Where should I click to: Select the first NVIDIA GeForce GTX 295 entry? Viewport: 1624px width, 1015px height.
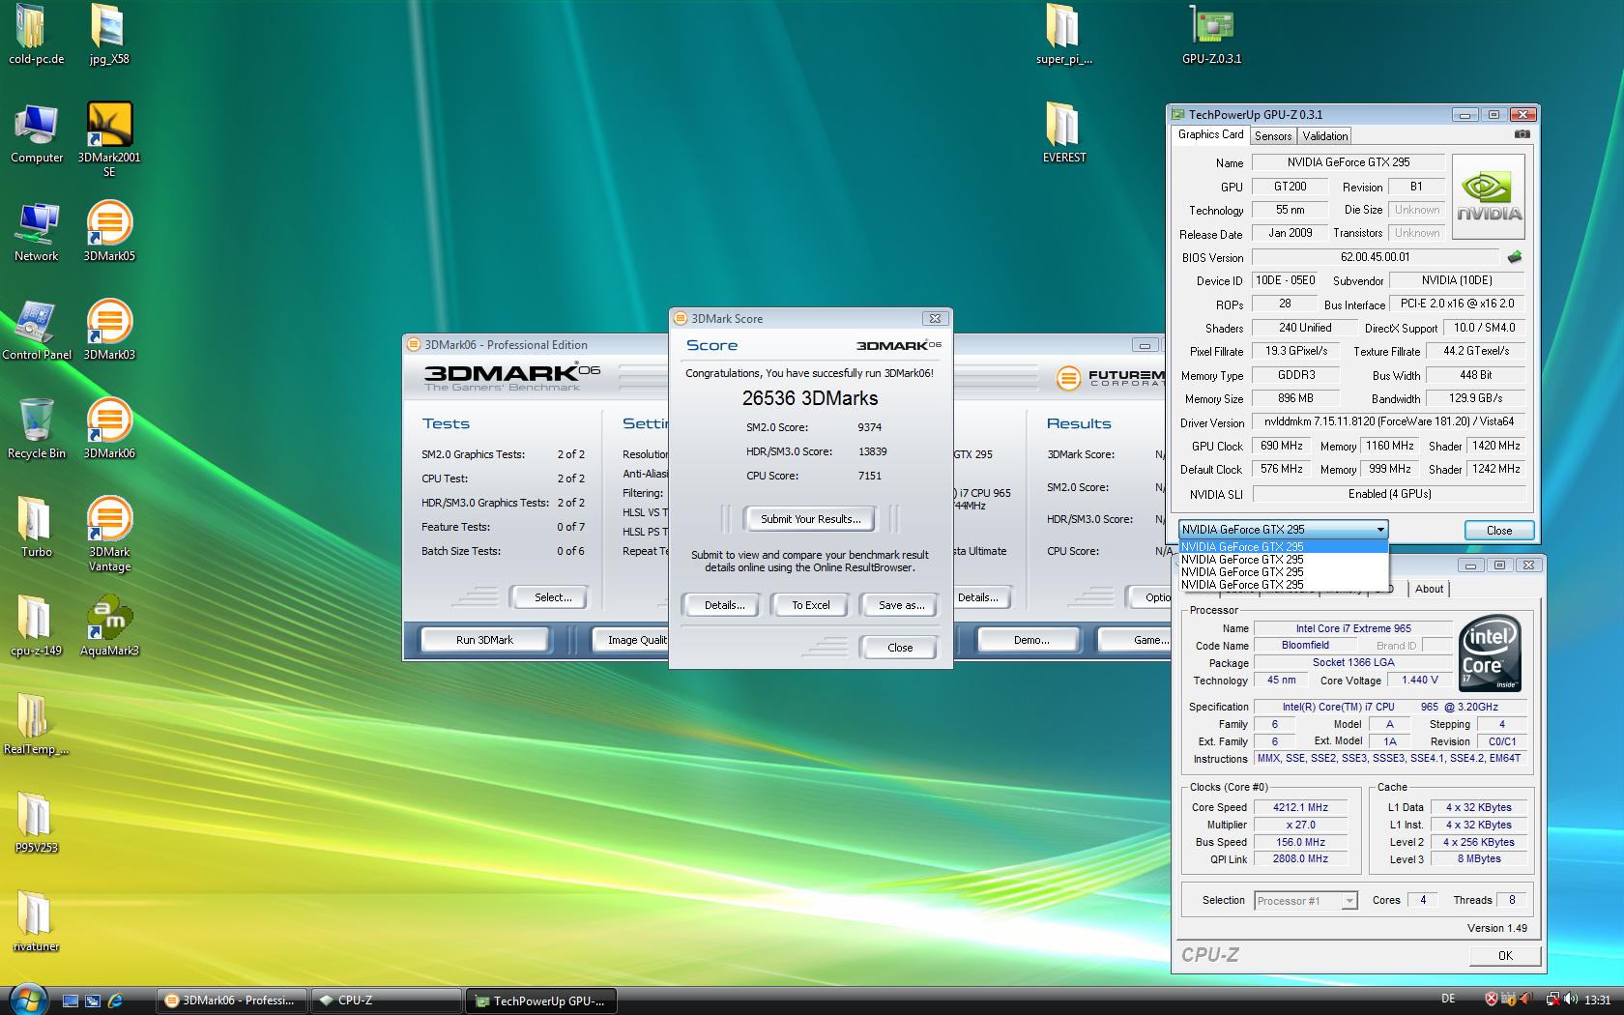coord(1284,547)
